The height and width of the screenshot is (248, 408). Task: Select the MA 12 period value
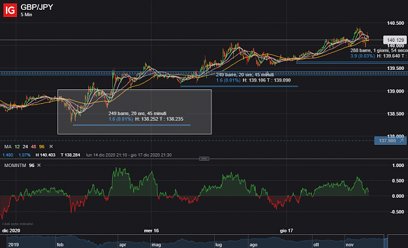pos(17,147)
